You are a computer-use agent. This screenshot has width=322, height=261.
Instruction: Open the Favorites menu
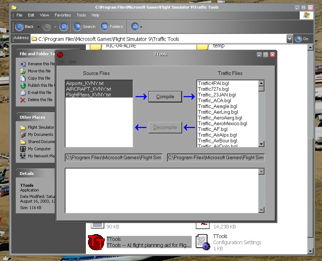click(x=63, y=15)
